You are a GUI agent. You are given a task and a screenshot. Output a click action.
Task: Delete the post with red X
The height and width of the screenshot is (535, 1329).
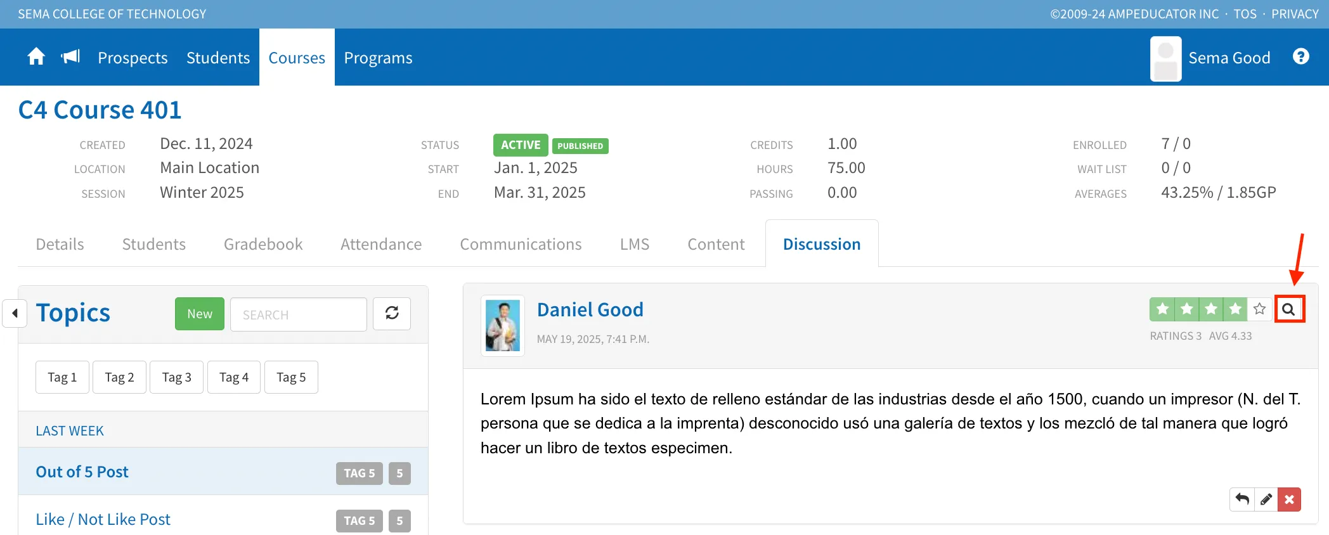pos(1289,500)
